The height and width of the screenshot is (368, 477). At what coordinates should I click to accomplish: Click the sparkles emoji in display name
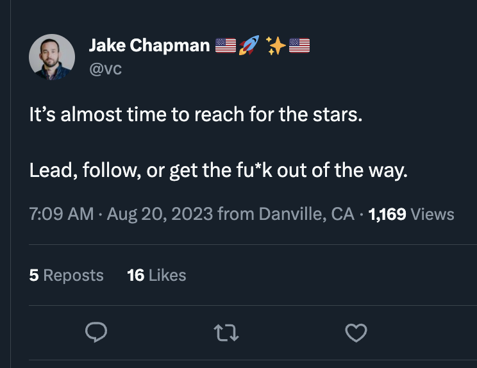pos(276,46)
